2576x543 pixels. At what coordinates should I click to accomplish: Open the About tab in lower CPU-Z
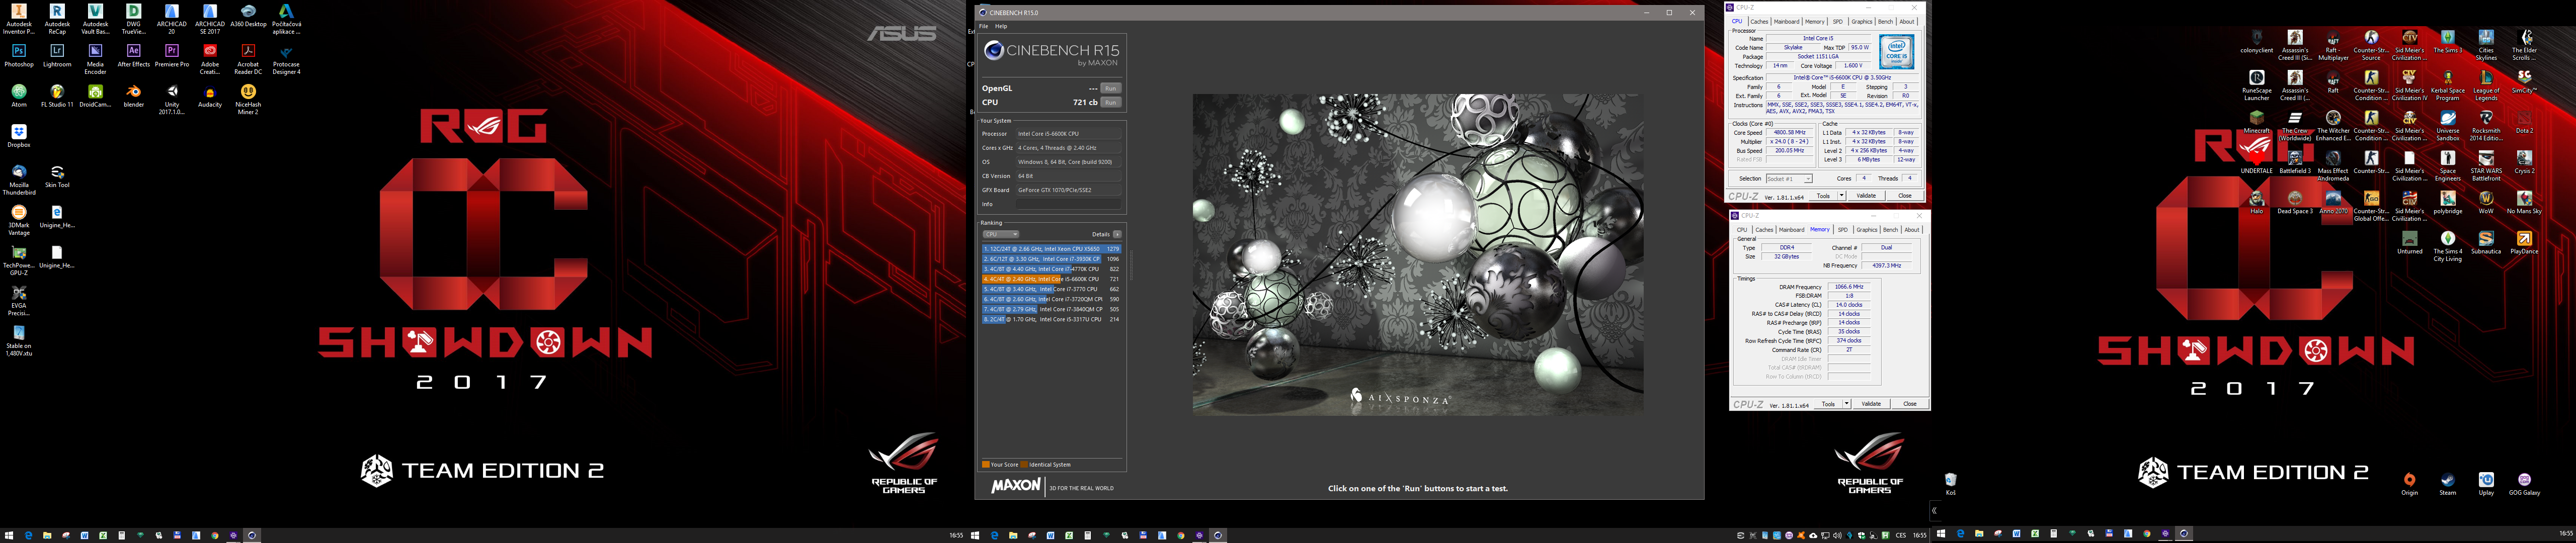tap(1911, 230)
